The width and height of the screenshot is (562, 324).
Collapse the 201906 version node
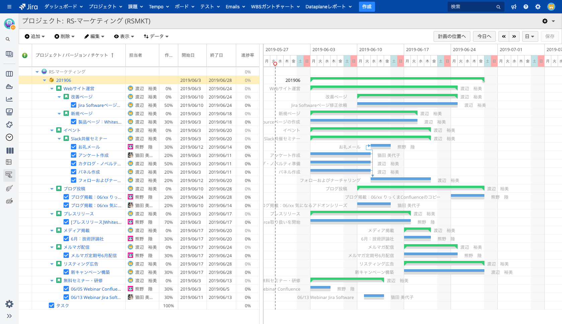click(x=44, y=80)
